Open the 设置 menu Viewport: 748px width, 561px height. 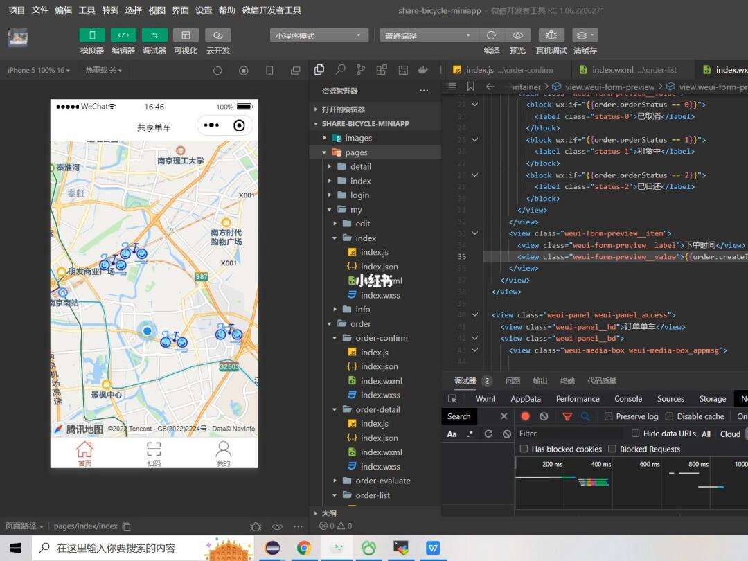(x=204, y=10)
